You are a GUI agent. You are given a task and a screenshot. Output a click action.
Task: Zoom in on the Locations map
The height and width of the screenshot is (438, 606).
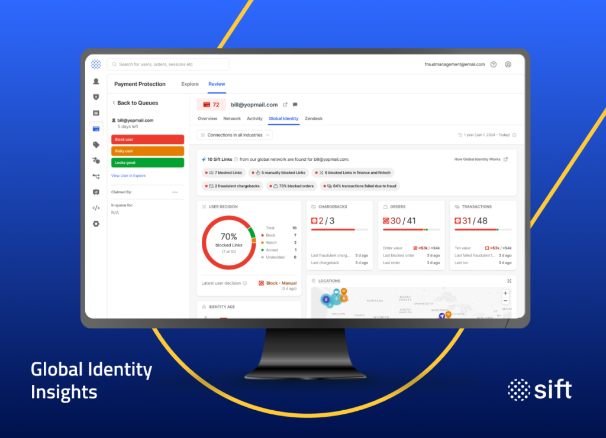[505, 293]
